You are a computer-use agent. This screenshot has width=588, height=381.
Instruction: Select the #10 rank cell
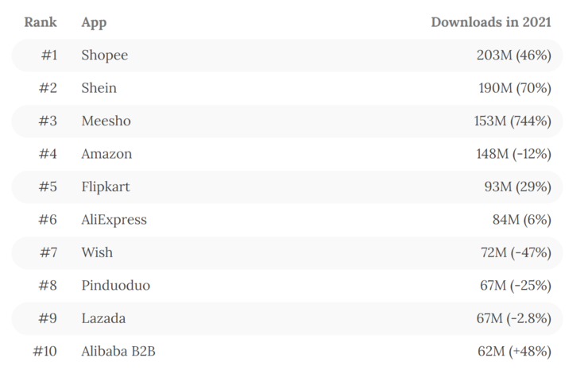click(46, 351)
